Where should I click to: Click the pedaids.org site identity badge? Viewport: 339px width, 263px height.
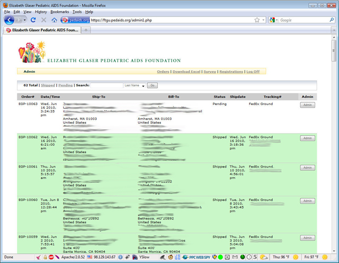[x=76, y=20]
